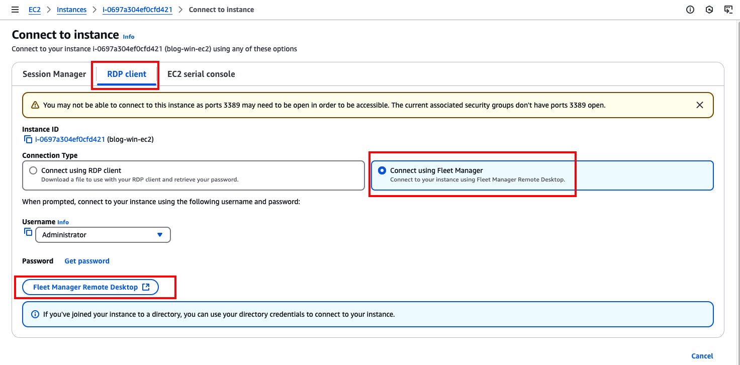Copy the instance ID with copy icon
The width and height of the screenshot is (740, 365).
point(28,139)
